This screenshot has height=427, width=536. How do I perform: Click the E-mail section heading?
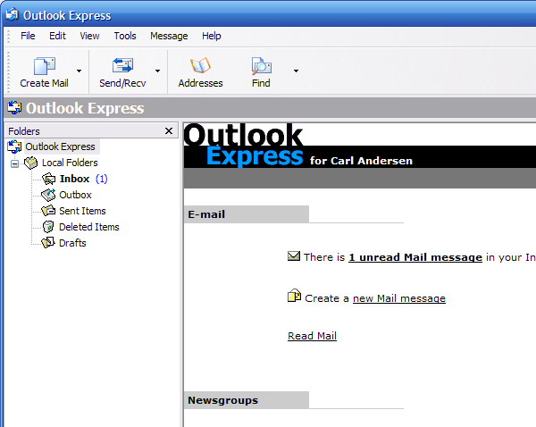[206, 214]
